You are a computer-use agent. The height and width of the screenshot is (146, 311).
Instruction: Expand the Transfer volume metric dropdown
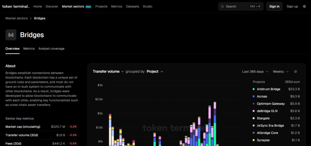pos(108,72)
